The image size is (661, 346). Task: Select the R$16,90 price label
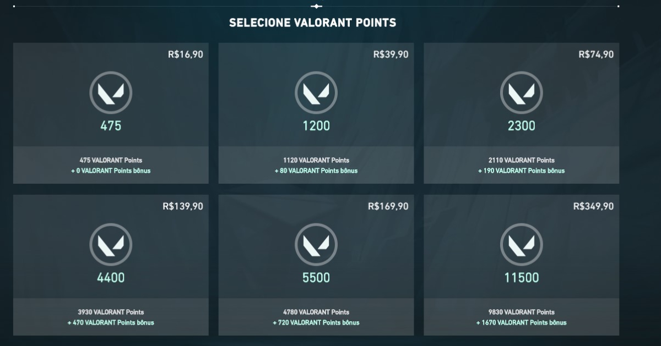point(185,54)
